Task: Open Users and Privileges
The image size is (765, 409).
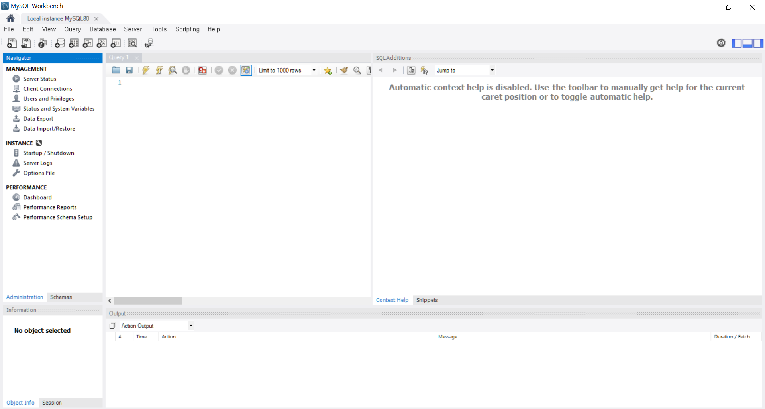Action: tap(49, 99)
